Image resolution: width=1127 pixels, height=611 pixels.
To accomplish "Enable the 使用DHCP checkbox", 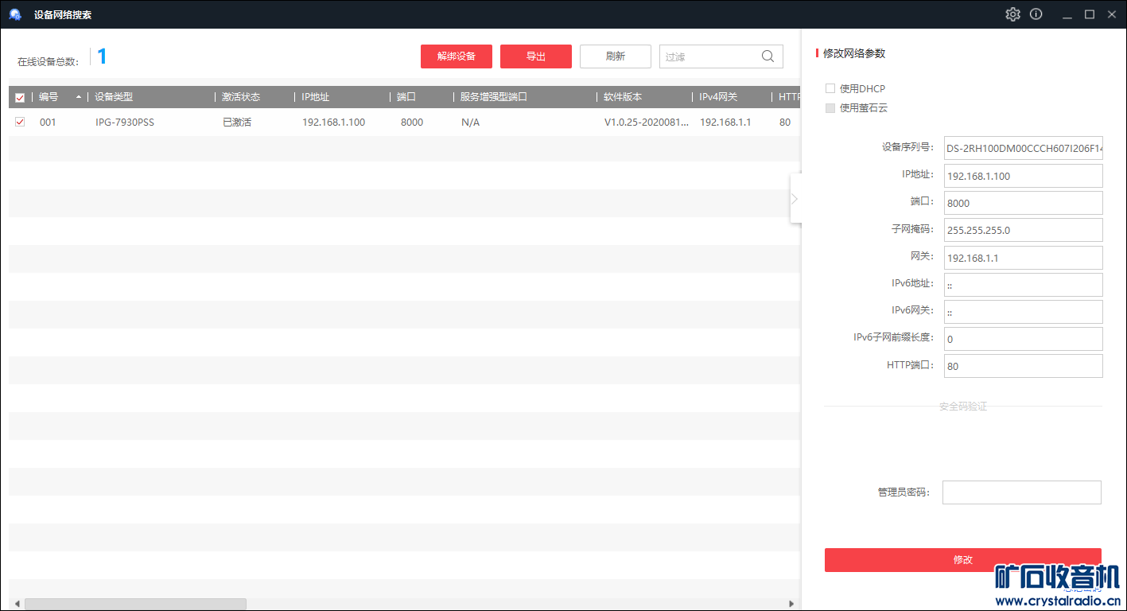I will [x=830, y=88].
